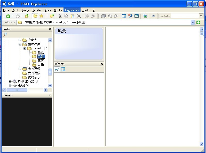Click the green Go arrow button
Image resolution: width=206 pixels, height=153 pixels.
click(198, 22)
